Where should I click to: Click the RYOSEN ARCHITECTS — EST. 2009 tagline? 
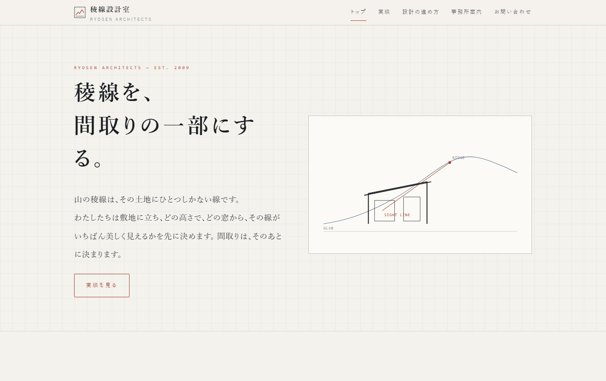(x=132, y=68)
